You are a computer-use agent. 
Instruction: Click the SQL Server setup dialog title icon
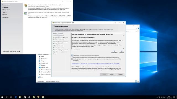53,23
